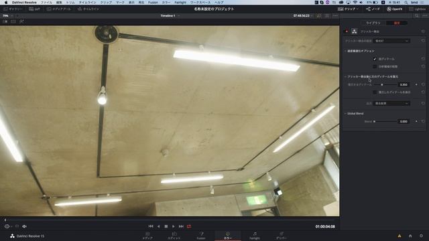This screenshot has width=429, height=241.
Task: Open the ファイル menu
Action: pyautogui.click(x=46, y=3)
